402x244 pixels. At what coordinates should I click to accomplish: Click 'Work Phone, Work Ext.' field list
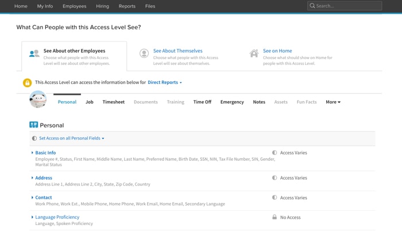pos(130,204)
